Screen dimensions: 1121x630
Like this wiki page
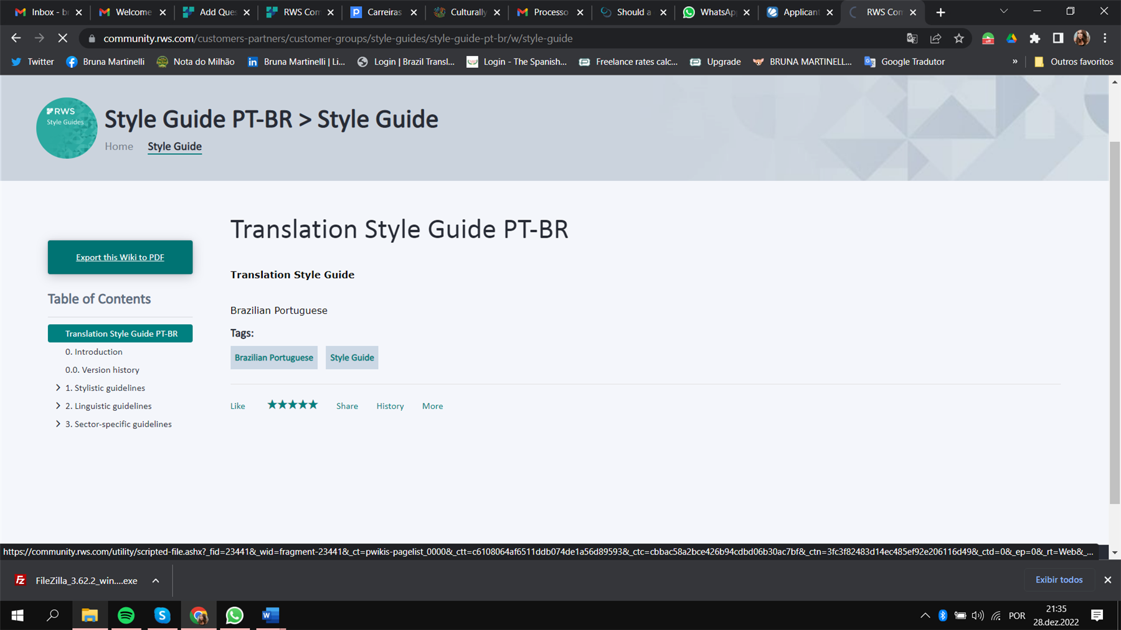tap(238, 406)
